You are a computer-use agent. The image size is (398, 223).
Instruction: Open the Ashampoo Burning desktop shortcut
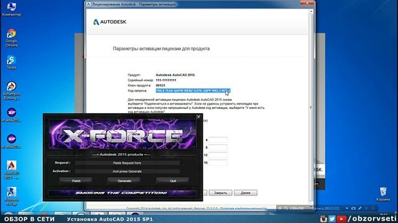click(11, 90)
